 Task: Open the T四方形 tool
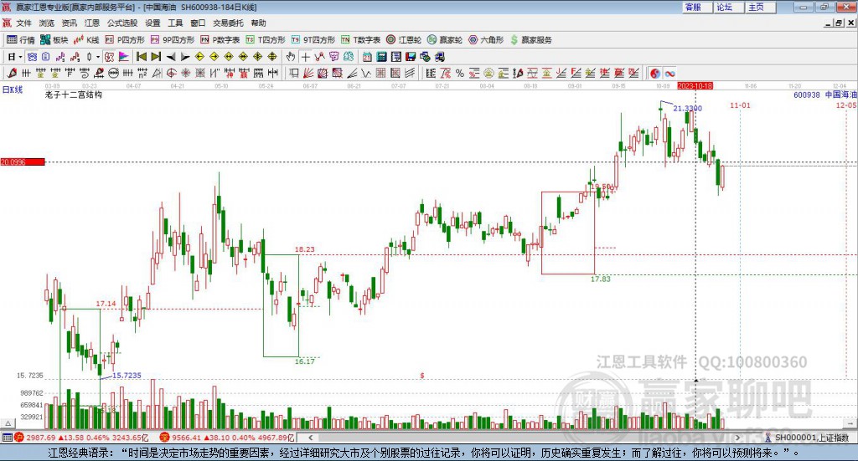pyautogui.click(x=266, y=40)
